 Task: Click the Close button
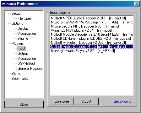coord(24,105)
